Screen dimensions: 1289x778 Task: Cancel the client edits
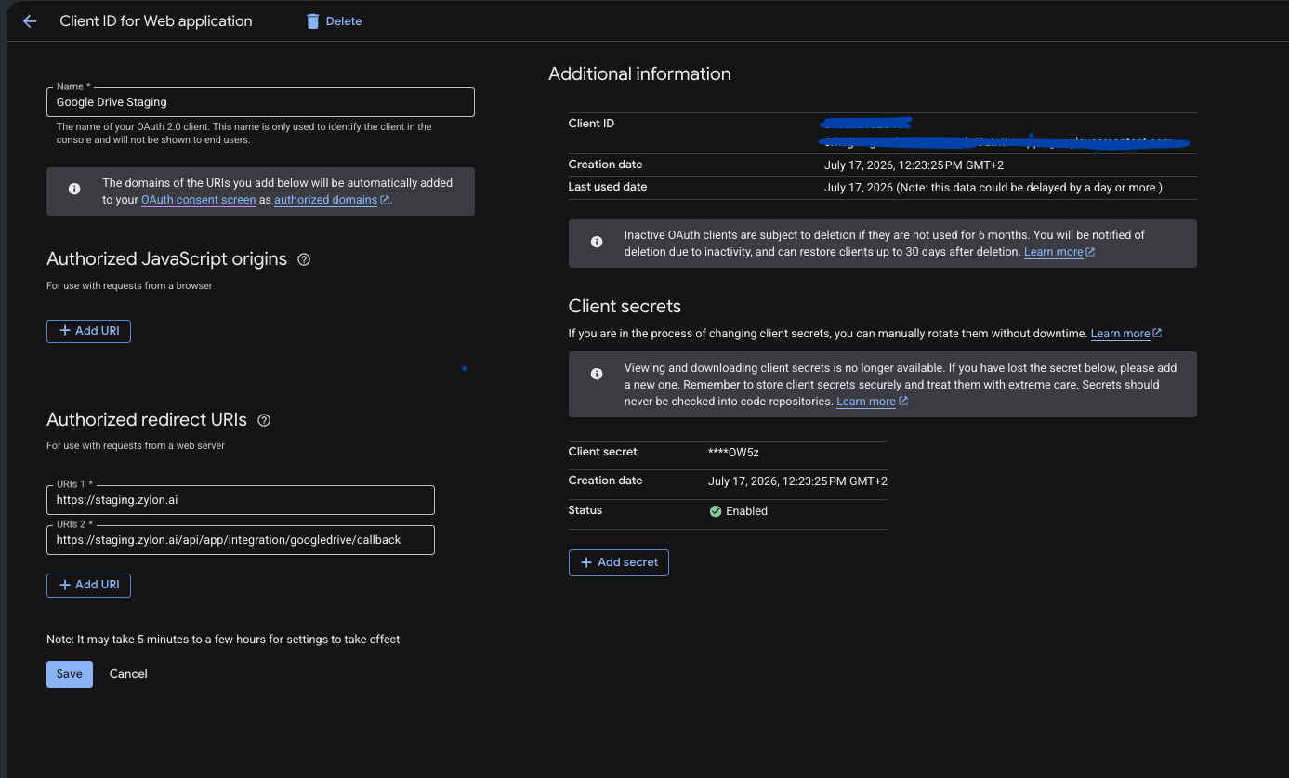[x=128, y=674]
